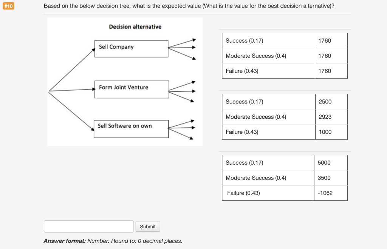Click inside the answer input field

click(88, 226)
